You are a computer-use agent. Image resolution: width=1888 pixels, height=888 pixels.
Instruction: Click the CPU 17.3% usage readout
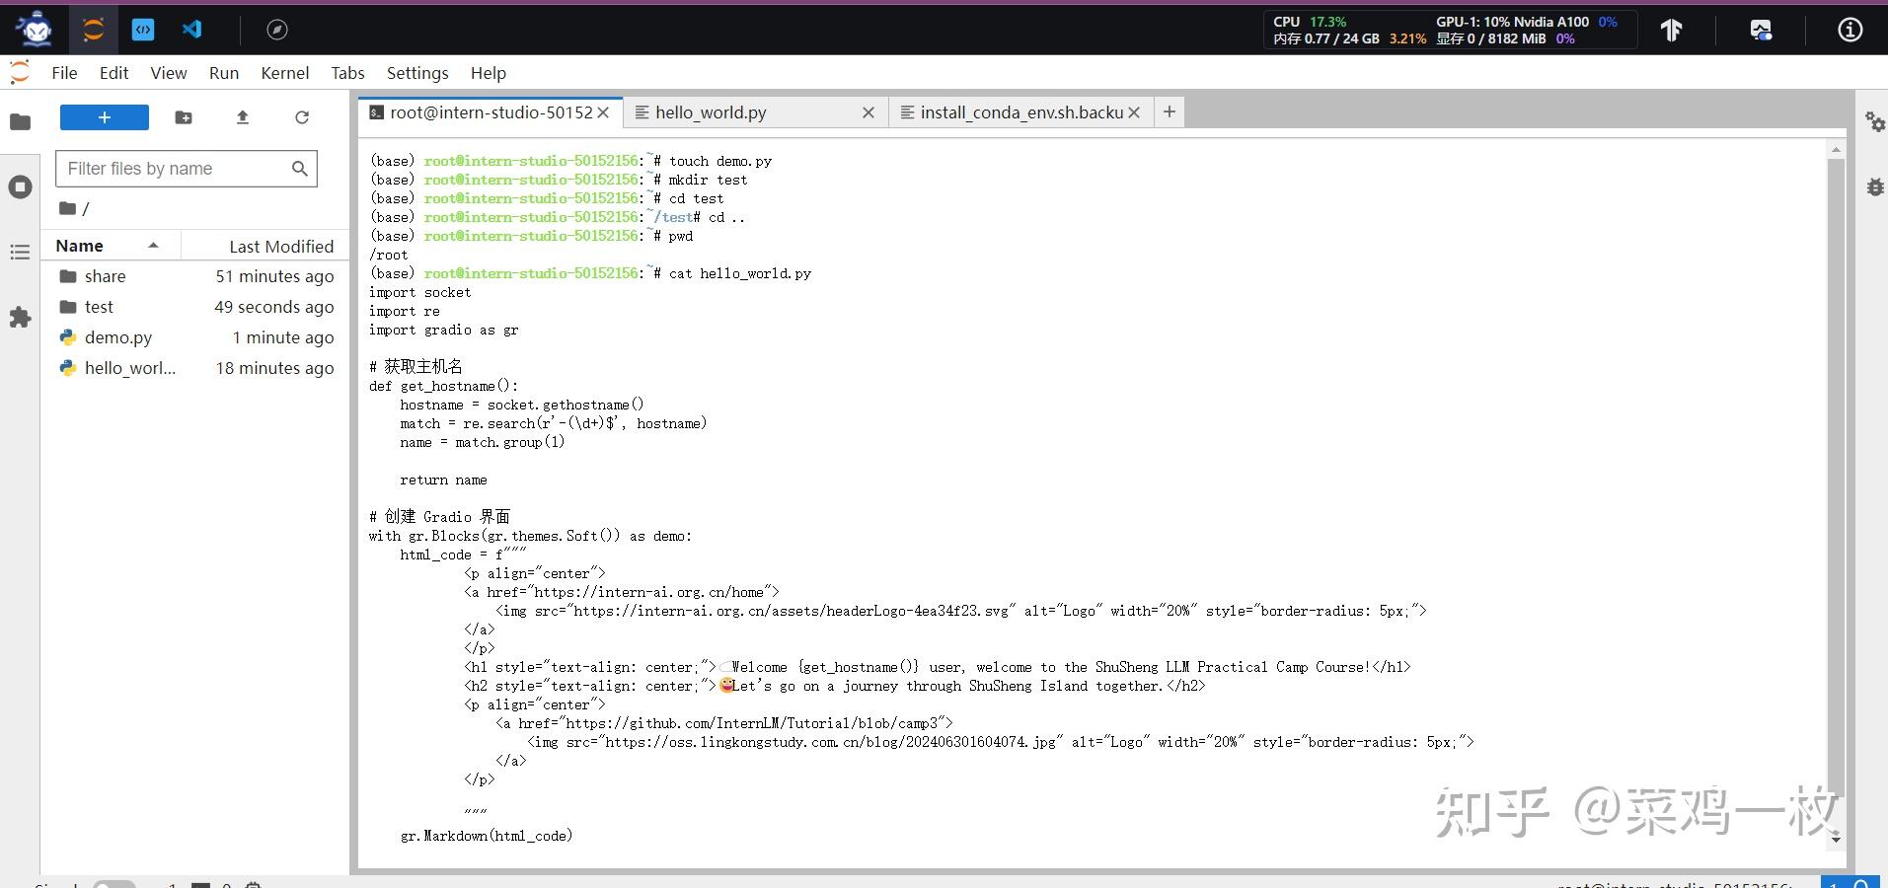tap(1310, 22)
